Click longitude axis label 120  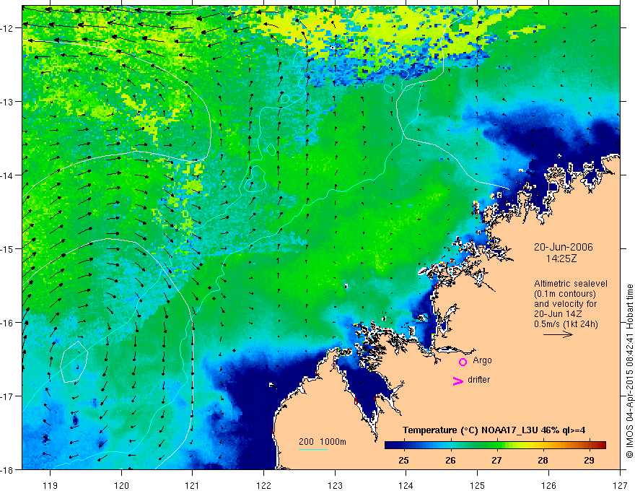(x=121, y=485)
